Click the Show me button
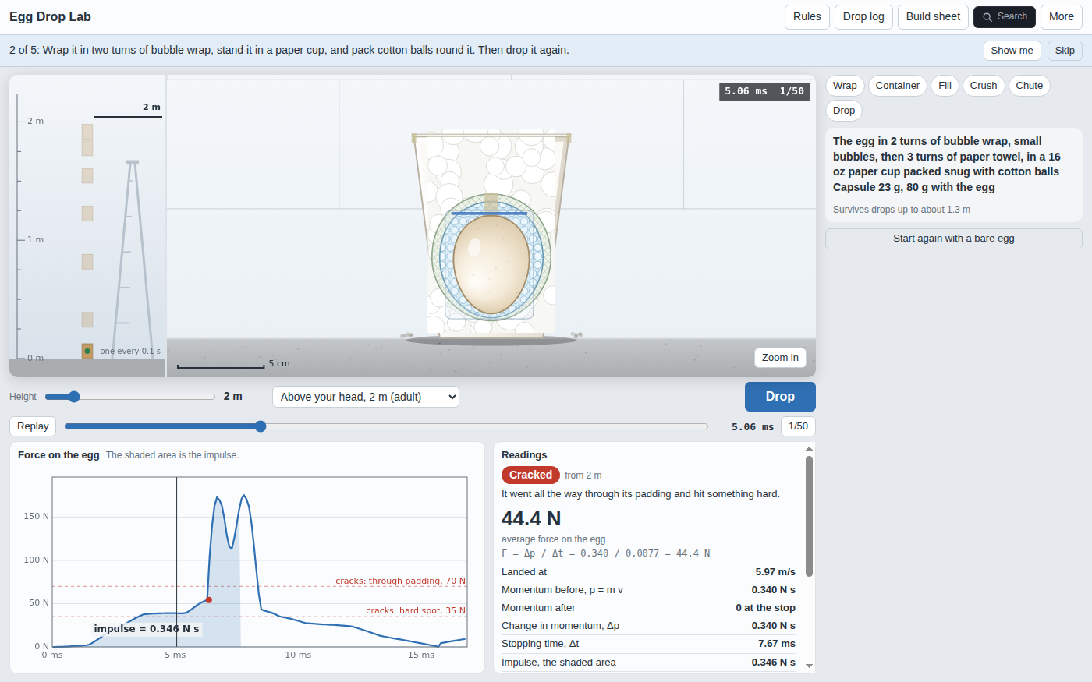 [x=1012, y=51]
